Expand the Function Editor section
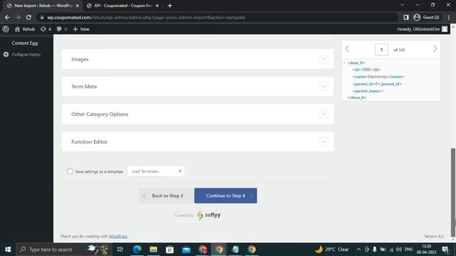The image size is (456, 256). tap(198, 142)
